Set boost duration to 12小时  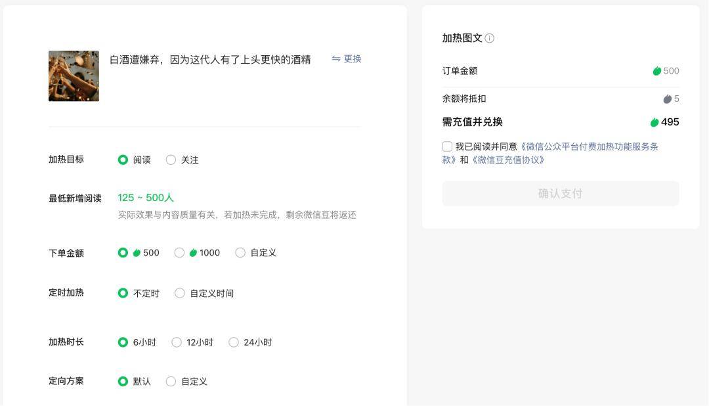point(177,342)
